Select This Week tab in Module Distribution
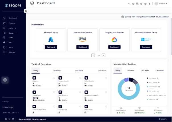Image resolution: width=172 pixels, height=122 pixels. [130, 70]
